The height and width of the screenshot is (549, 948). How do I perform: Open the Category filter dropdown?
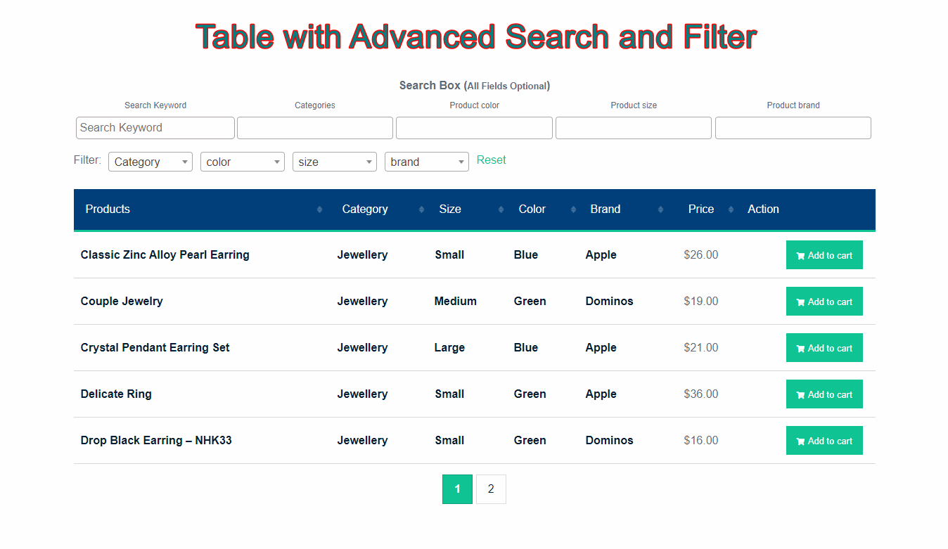pyautogui.click(x=150, y=162)
